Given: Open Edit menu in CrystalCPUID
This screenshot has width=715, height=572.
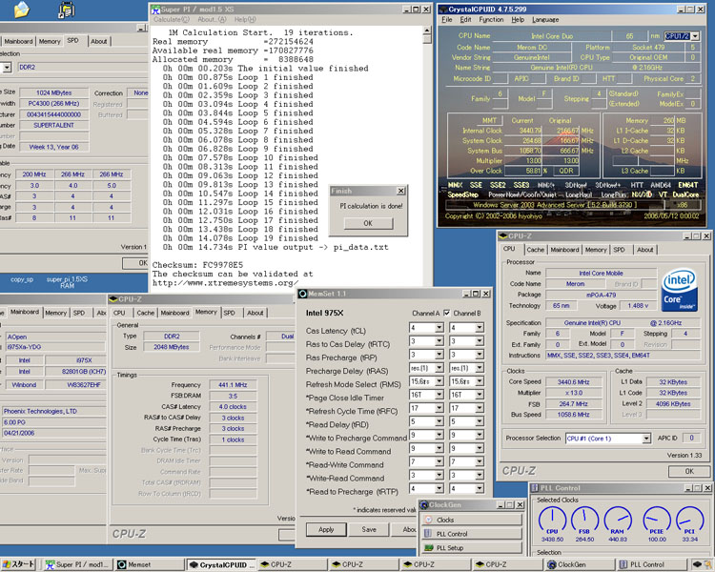Looking at the screenshot, I should 465,20.
